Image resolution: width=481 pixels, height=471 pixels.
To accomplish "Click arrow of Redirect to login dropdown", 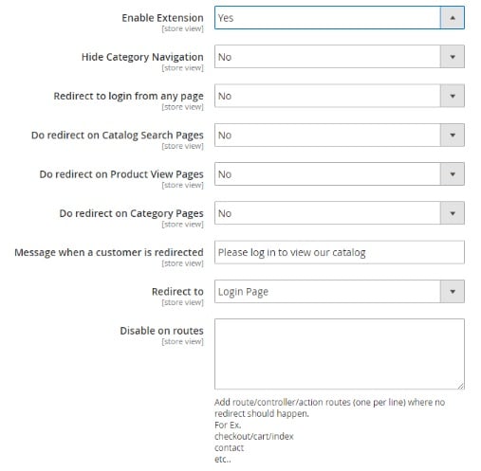I will (x=453, y=96).
